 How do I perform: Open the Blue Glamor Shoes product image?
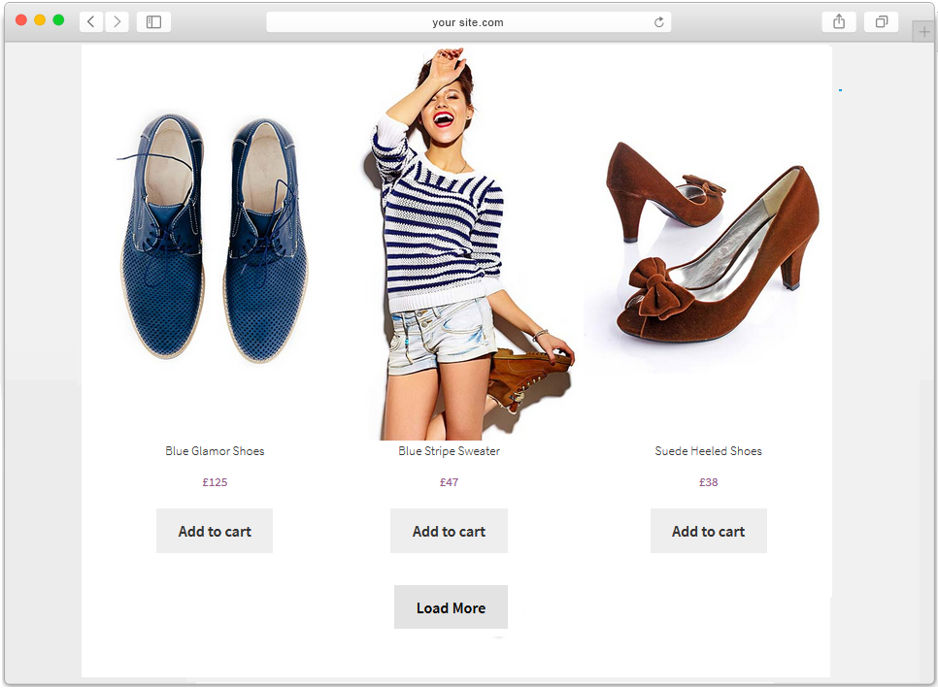215,239
